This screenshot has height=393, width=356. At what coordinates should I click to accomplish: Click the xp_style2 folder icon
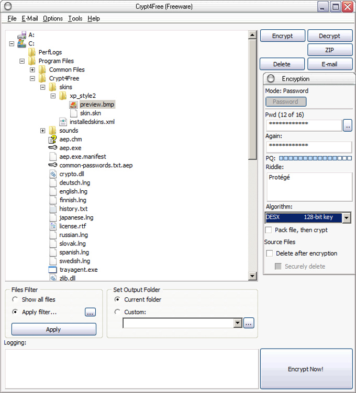[x=63, y=96]
